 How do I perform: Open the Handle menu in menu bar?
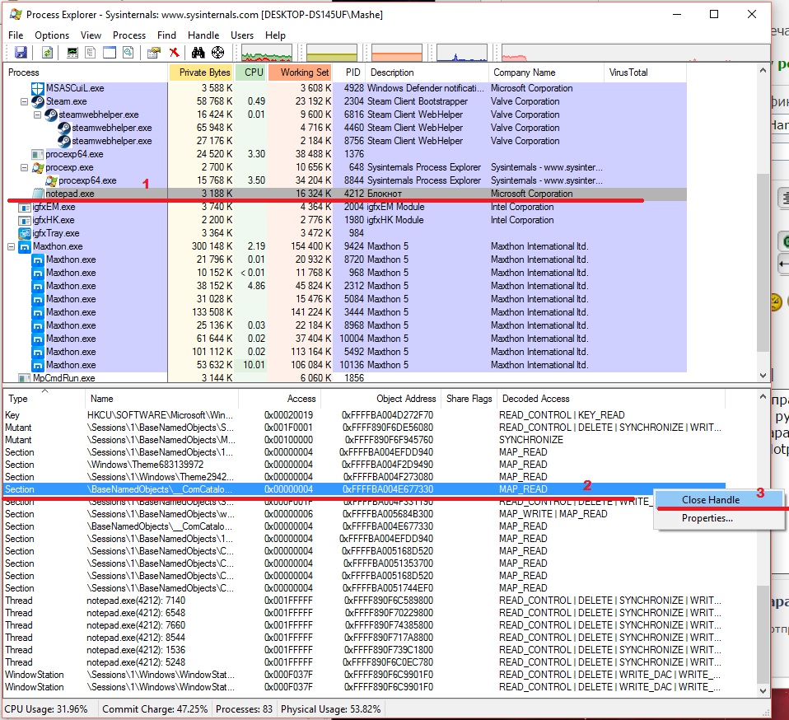[203, 35]
